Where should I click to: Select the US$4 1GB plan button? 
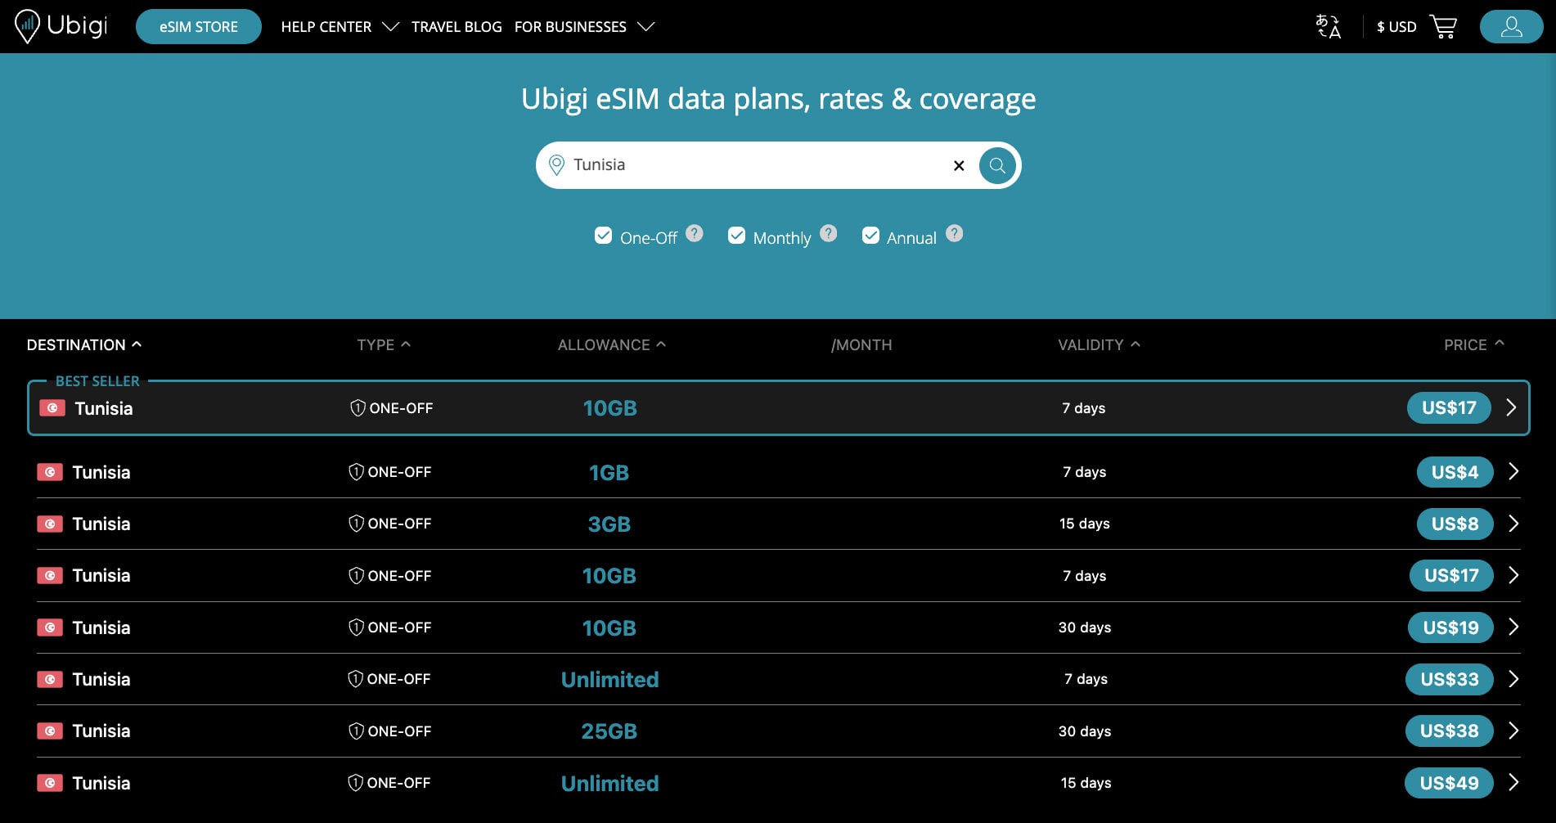point(1455,472)
